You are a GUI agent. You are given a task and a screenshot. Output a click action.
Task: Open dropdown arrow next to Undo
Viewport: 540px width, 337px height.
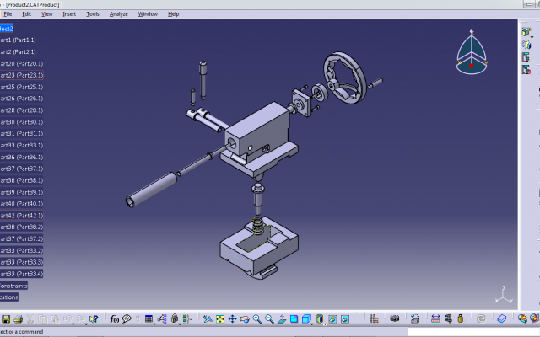73,324
